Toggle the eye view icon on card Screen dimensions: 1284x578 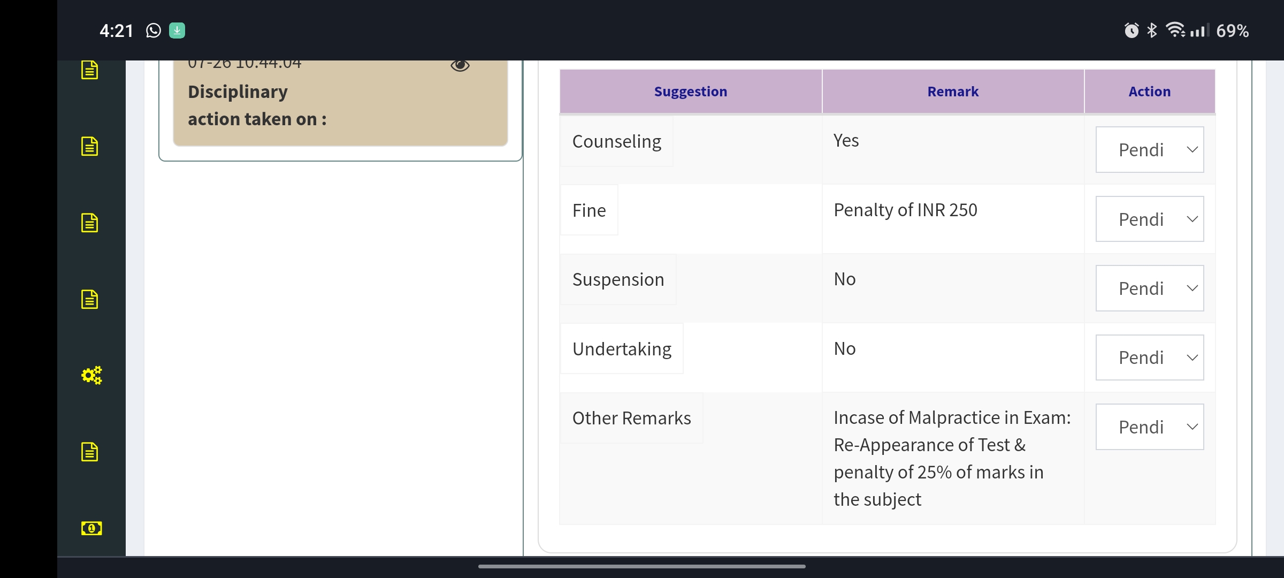point(460,65)
